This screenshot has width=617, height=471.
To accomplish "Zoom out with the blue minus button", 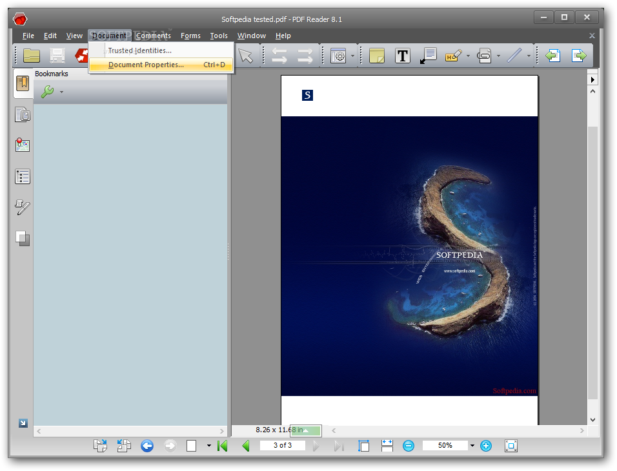I will [x=409, y=446].
